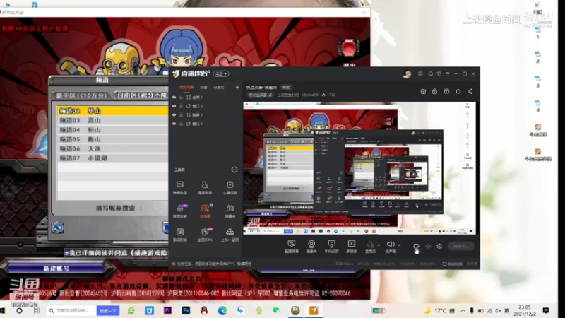Viewport: 565px width, 318px height.
Task: Open the 房管助手 tool
Action: [x=205, y=187]
